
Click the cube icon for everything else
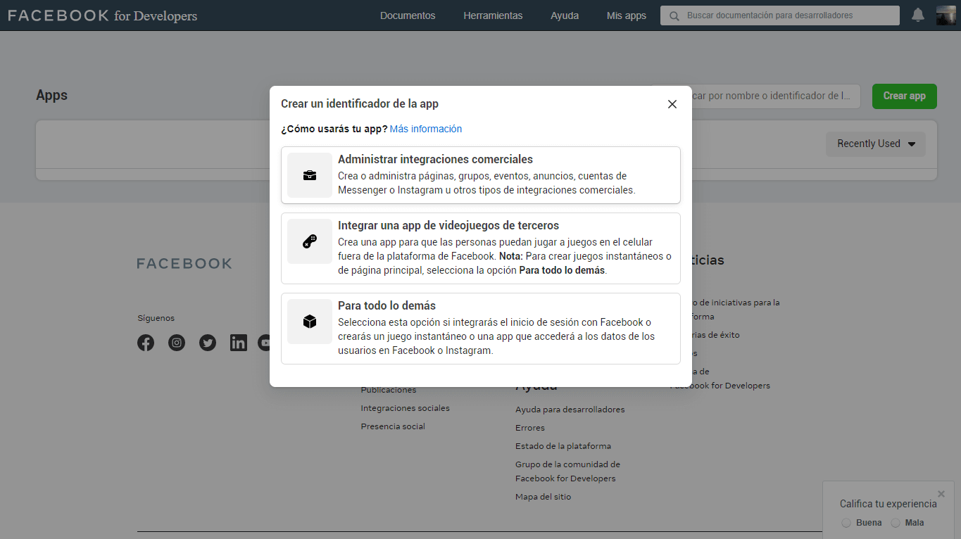[310, 322]
